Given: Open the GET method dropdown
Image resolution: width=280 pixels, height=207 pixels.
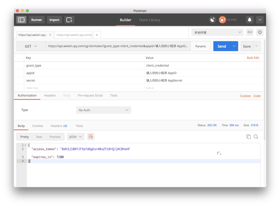Looking at the screenshot, I should (31, 46).
